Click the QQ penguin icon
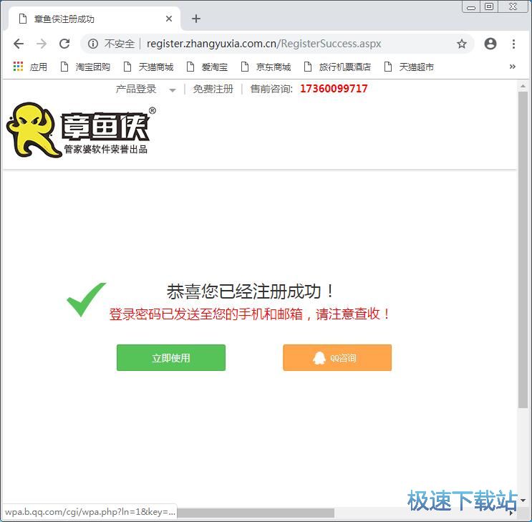Screen dimensions: 532x522 pyautogui.click(x=319, y=358)
